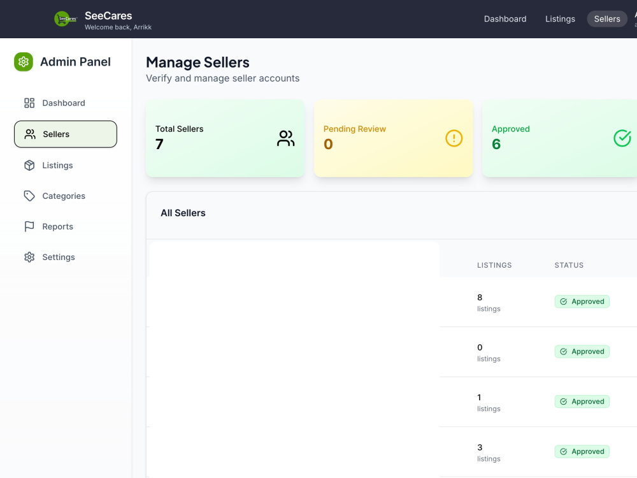Go to Dashboard in the sidebar
The width and height of the screenshot is (637, 478).
coord(66,103)
